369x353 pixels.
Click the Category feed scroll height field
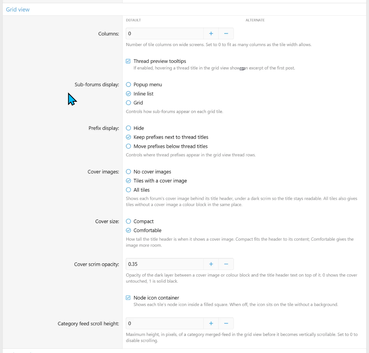click(165, 323)
